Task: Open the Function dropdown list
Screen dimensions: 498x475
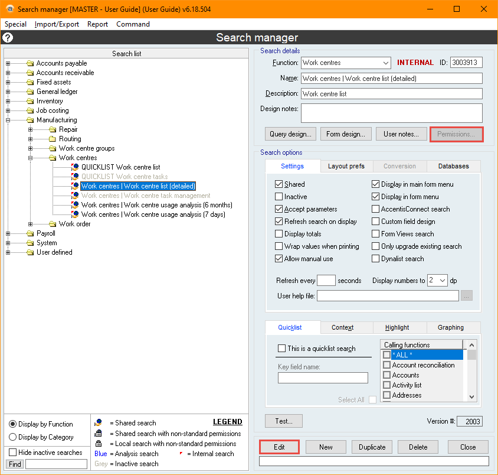Action: [385, 63]
